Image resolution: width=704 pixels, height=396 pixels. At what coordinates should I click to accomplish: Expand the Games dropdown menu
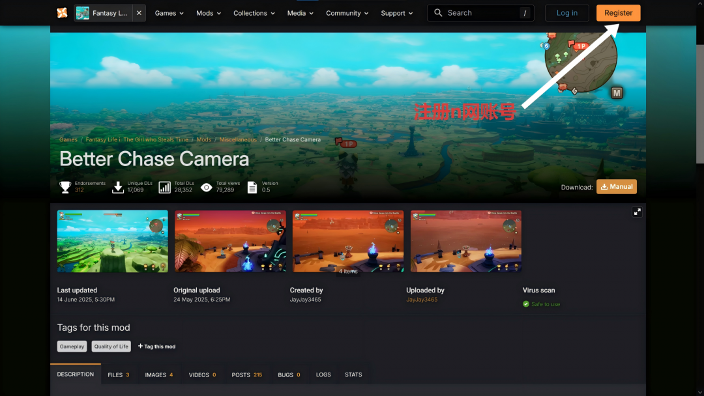(x=169, y=13)
